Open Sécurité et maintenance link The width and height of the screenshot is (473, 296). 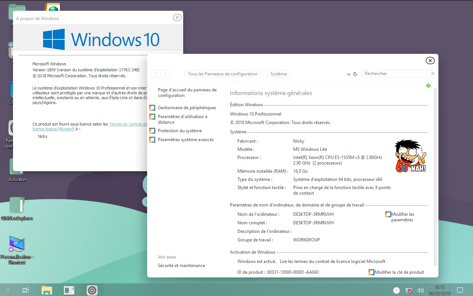[x=181, y=266]
